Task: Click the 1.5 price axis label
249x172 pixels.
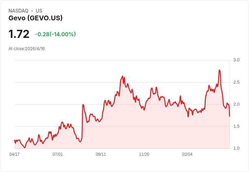Action: 236,126
